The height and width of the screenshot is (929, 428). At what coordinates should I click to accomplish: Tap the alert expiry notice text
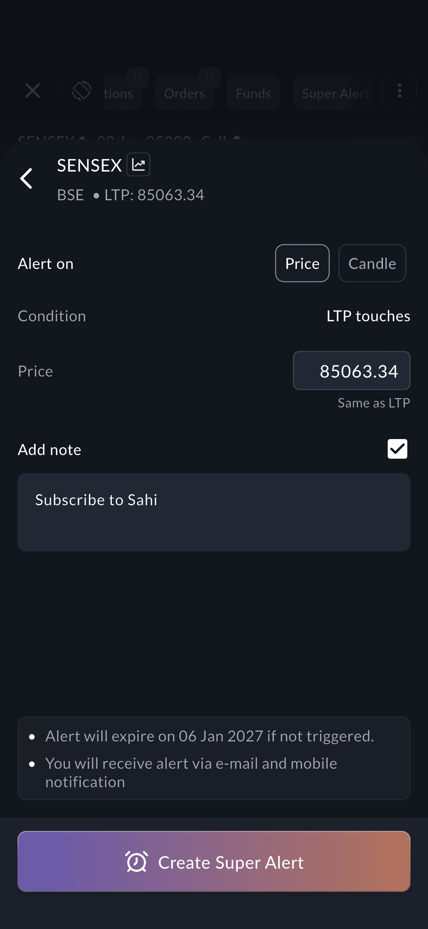point(209,736)
